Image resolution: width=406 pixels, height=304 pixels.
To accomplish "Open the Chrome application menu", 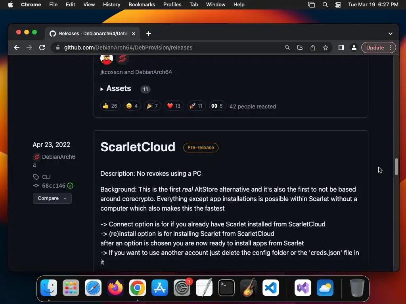I will [31, 5].
